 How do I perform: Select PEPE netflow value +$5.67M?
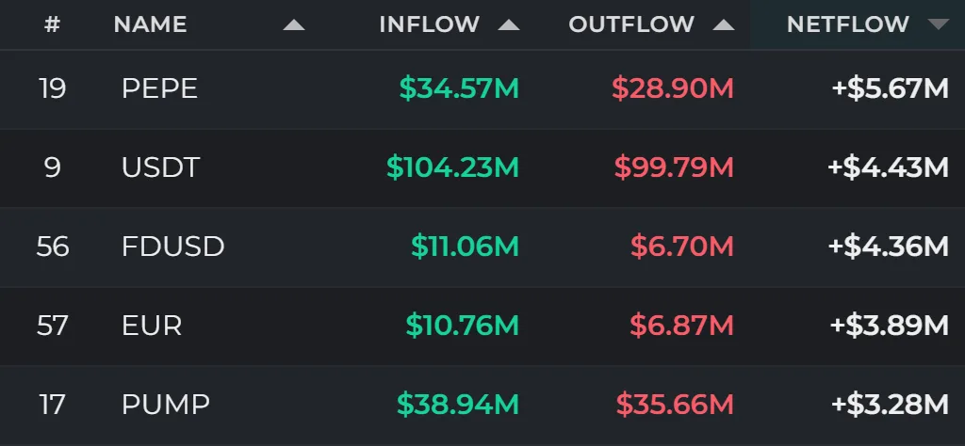tap(891, 89)
